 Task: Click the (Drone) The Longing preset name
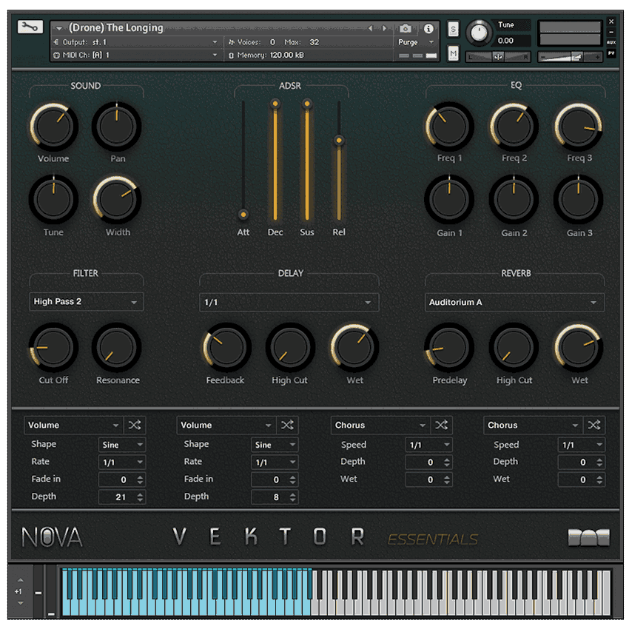click(x=115, y=28)
